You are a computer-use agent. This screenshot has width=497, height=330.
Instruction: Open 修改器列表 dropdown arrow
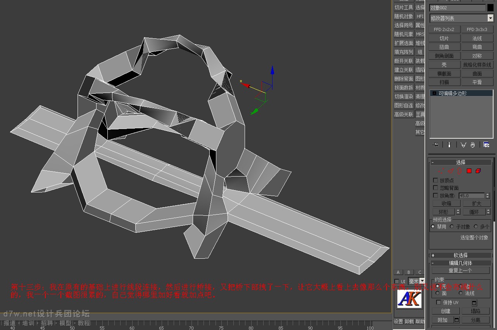pos(490,18)
